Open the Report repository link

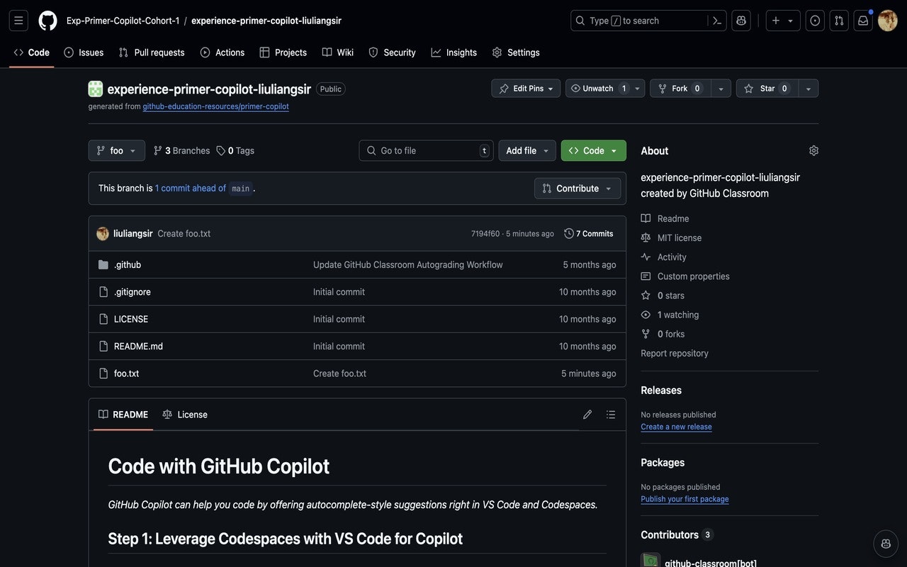[x=675, y=353]
